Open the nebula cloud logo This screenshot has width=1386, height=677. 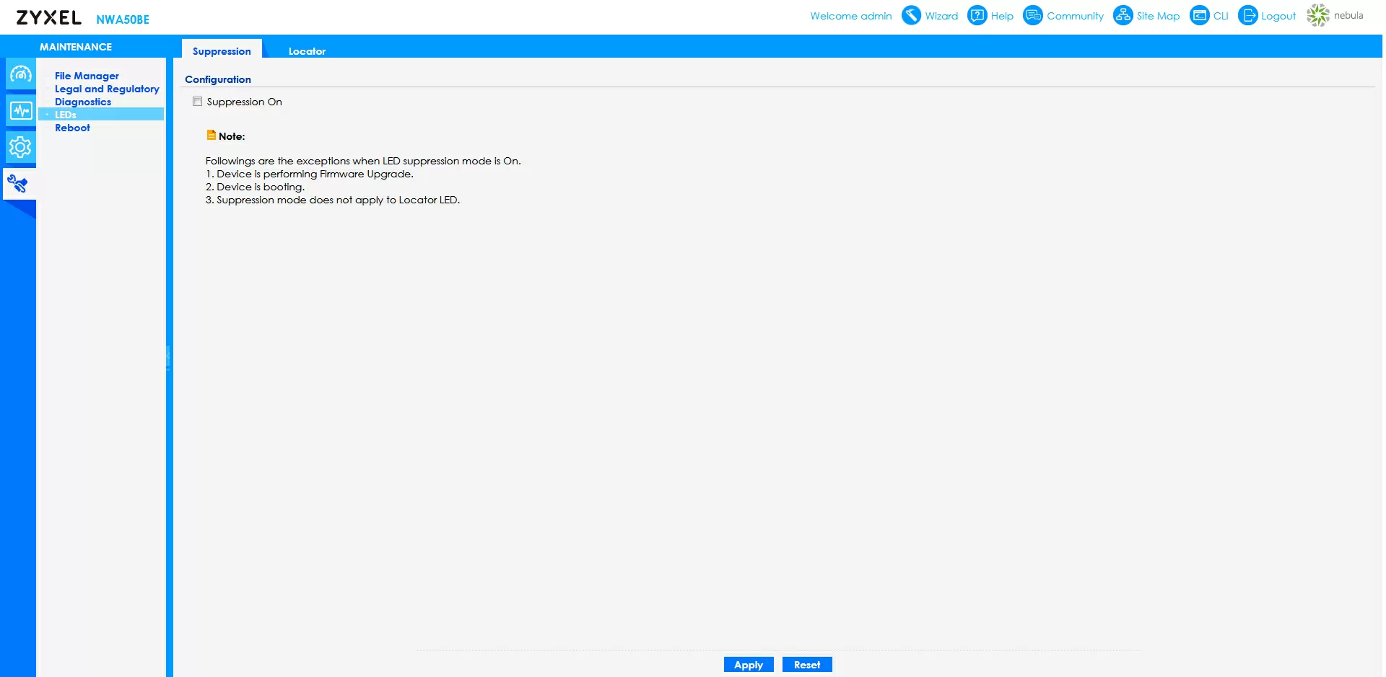click(1318, 15)
